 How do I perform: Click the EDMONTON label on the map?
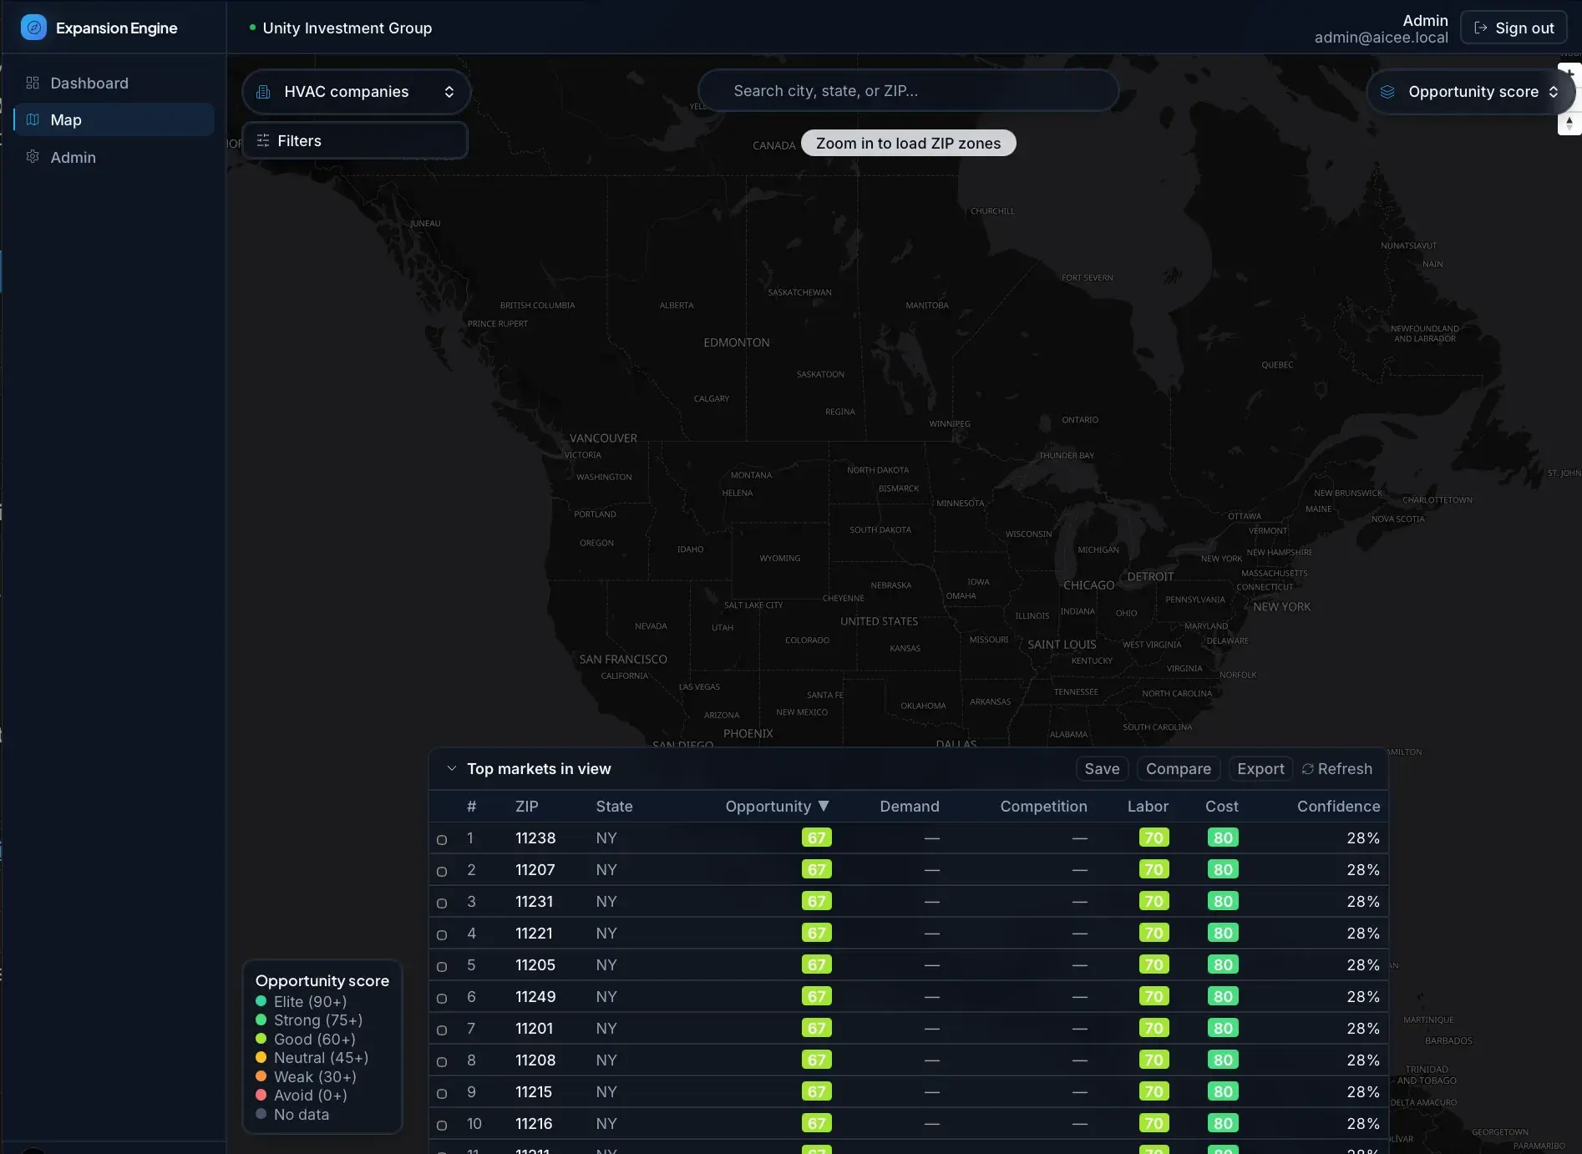(737, 342)
